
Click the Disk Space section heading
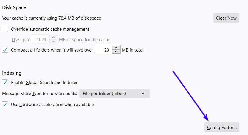coord(14,7)
